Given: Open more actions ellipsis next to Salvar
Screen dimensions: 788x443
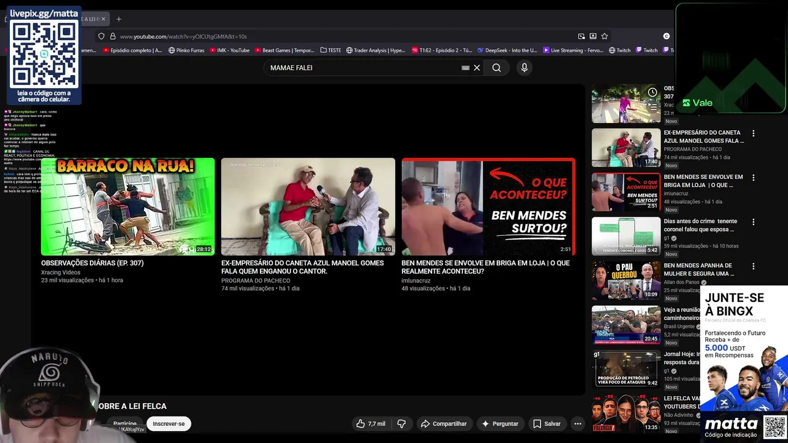Looking at the screenshot, I should click(x=577, y=423).
